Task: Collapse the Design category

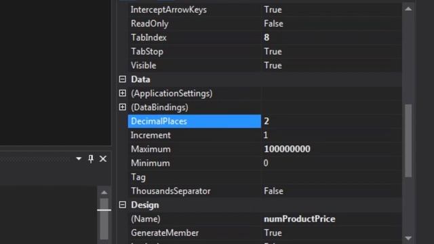Action: pyautogui.click(x=122, y=205)
